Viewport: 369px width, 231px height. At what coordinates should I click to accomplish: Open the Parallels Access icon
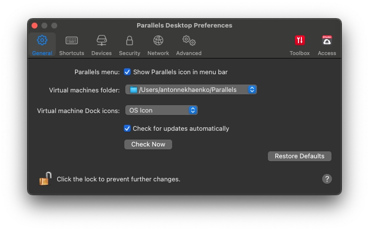327,41
